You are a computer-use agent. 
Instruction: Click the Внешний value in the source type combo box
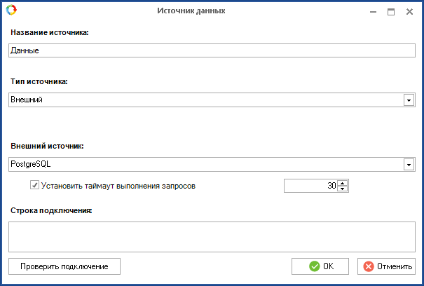point(27,100)
